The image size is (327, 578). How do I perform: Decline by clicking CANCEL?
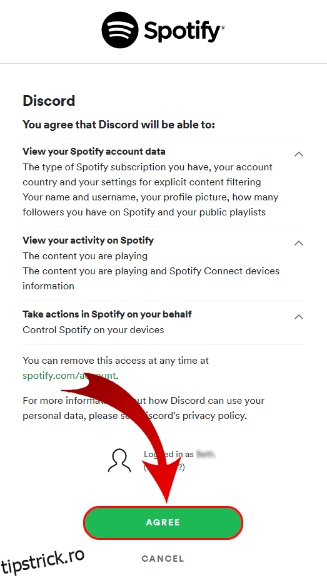[x=163, y=559]
